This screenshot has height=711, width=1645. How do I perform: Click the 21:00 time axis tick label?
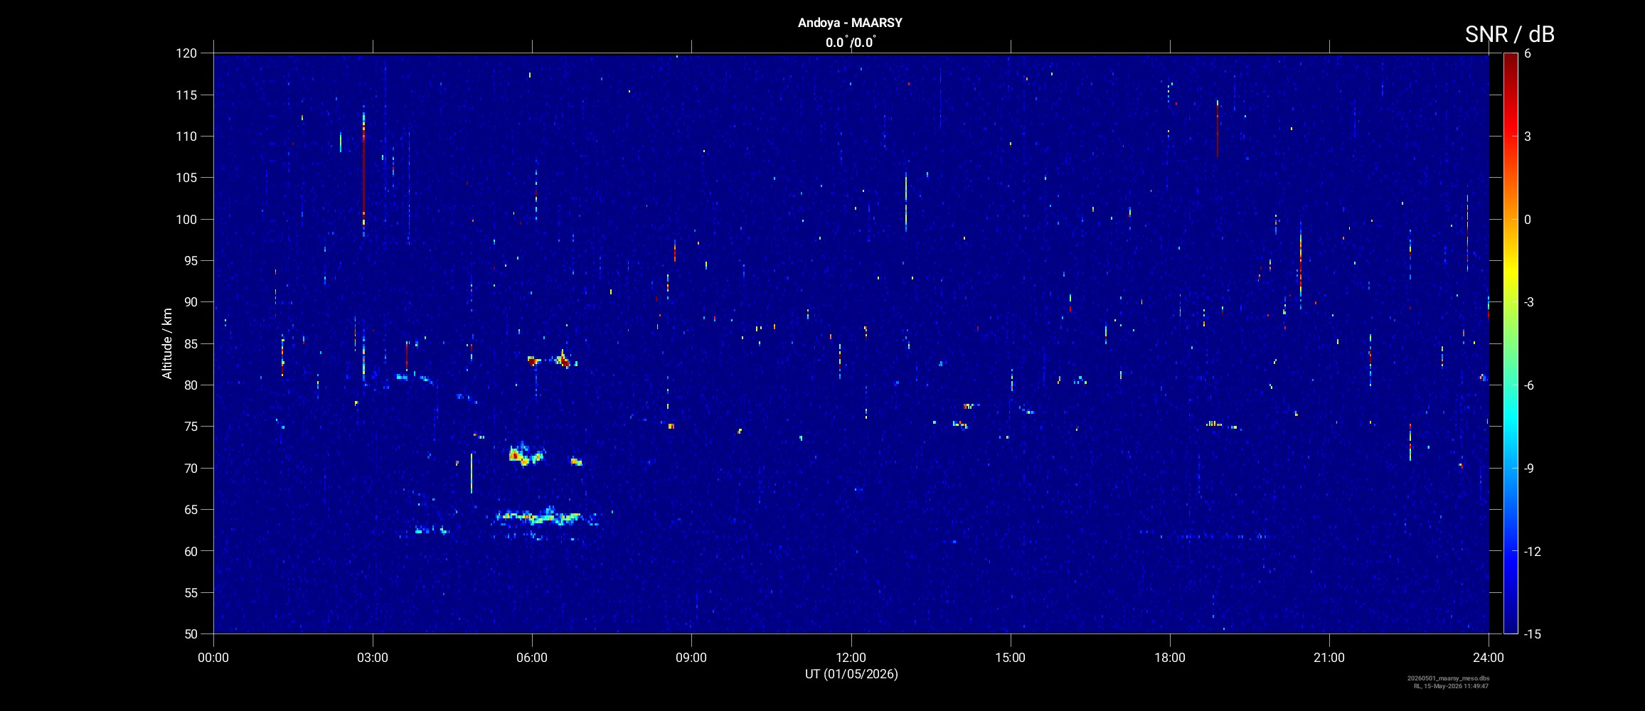tap(1329, 658)
